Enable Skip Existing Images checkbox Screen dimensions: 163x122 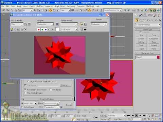(x=25, y=93)
